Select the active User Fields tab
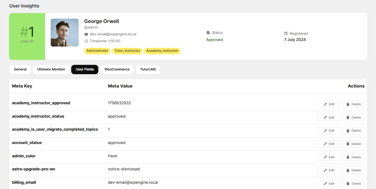 pos(85,70)
